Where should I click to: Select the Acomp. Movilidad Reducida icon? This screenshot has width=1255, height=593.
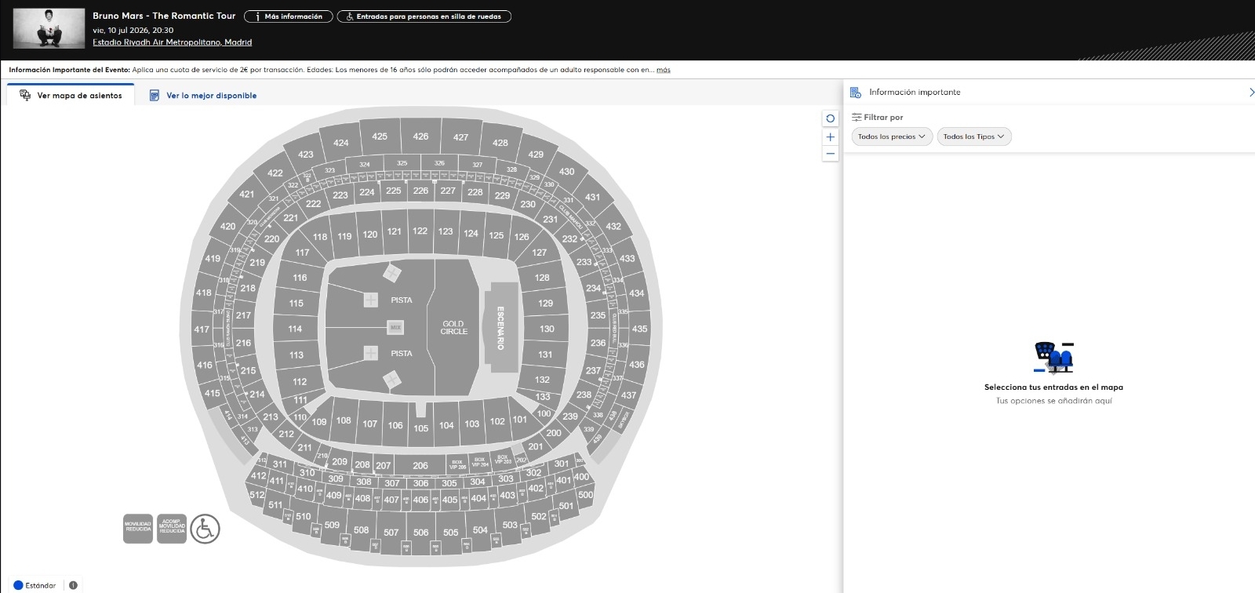point(172,528)
